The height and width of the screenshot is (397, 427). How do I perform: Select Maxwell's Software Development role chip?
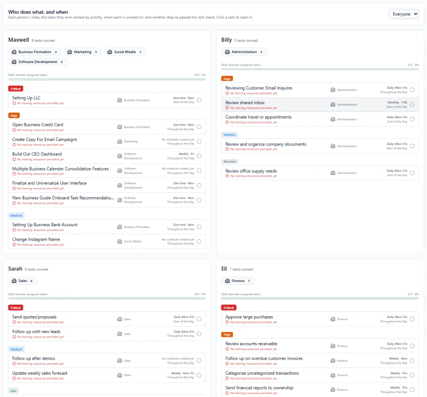(x=38, y=62)
